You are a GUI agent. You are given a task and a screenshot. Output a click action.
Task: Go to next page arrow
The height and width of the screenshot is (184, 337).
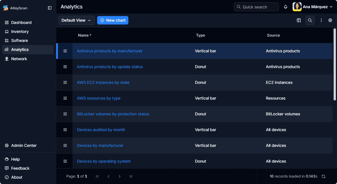[120, 176]
